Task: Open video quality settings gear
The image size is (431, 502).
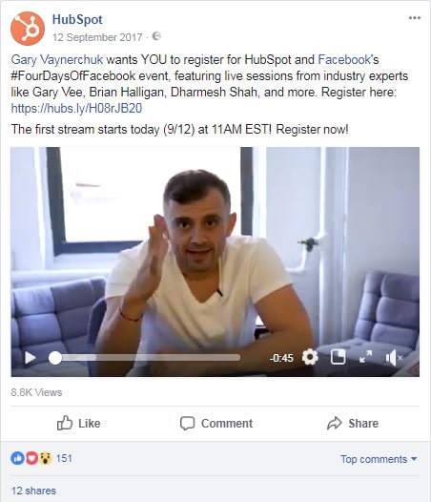Action: [310, 357]
